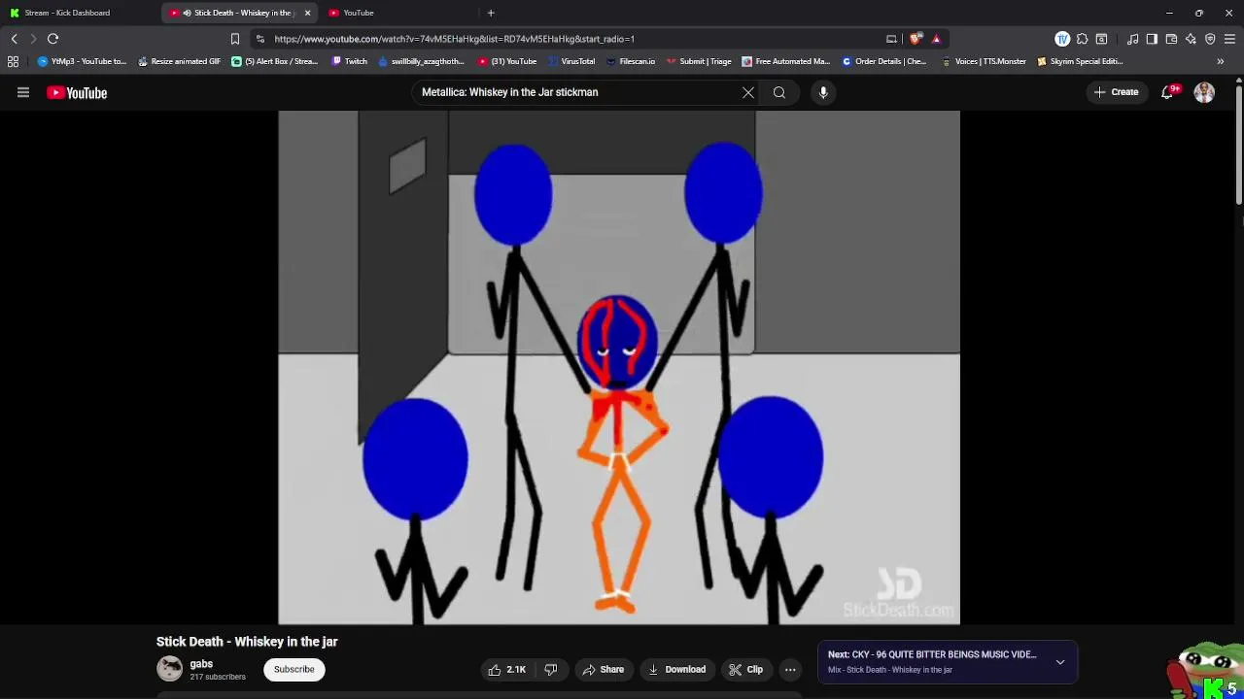Open YtMp3 bookmark
Viewport: 1244px width, 699px height.
click(x=82, y=61)
